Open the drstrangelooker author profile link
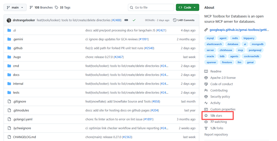The width and height of the screenshot is (277, 141). [x=24, y=20]
